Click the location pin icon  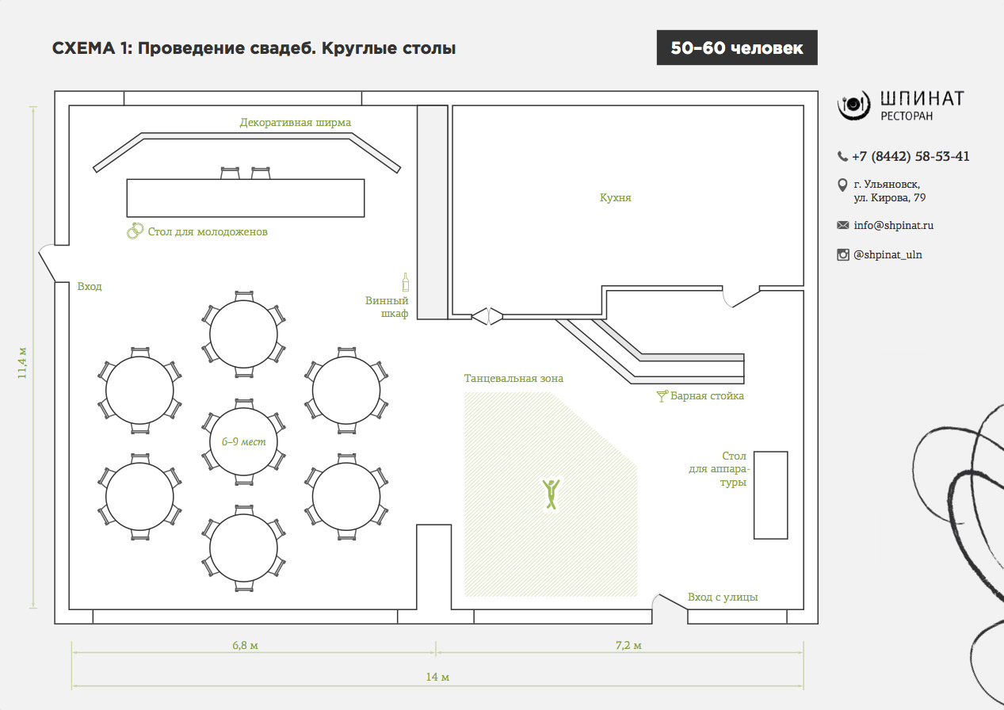(x=842, y=185)
